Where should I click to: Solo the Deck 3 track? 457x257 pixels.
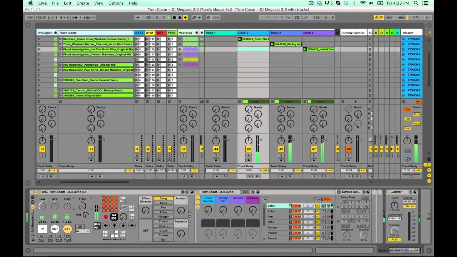coord(281,156)
